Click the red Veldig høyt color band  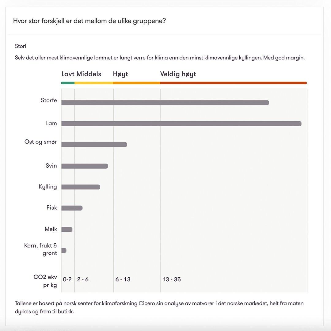pyautogui.click(x=233, y=83)
